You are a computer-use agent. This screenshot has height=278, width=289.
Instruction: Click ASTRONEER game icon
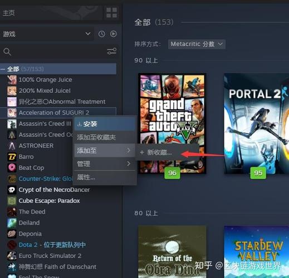point(12,146)
